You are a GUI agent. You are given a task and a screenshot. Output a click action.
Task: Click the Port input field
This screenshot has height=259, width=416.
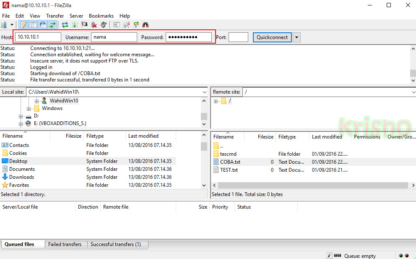point(238,37)
